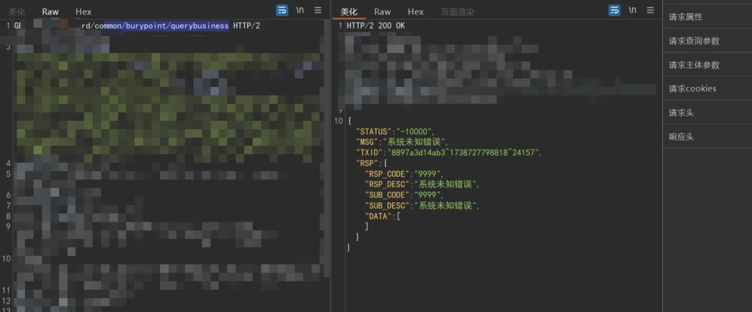Toggle word wrap icon in response pane
This screenshot has width=752, height=312.
[x=614, y=10]
